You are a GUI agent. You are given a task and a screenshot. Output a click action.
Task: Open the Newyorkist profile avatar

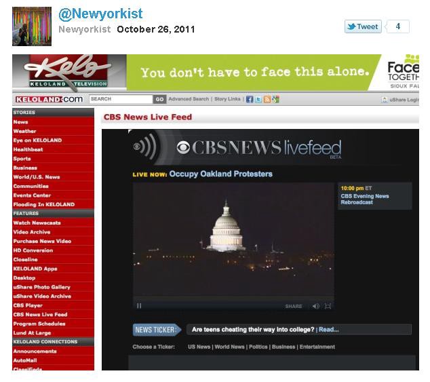click(x=32, y=26)
